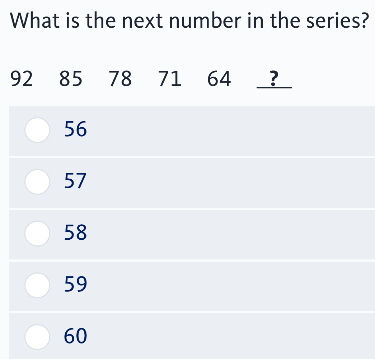Click the number 64 in the series
This screenshot has height=359, width=375.
tap(219, 79)
